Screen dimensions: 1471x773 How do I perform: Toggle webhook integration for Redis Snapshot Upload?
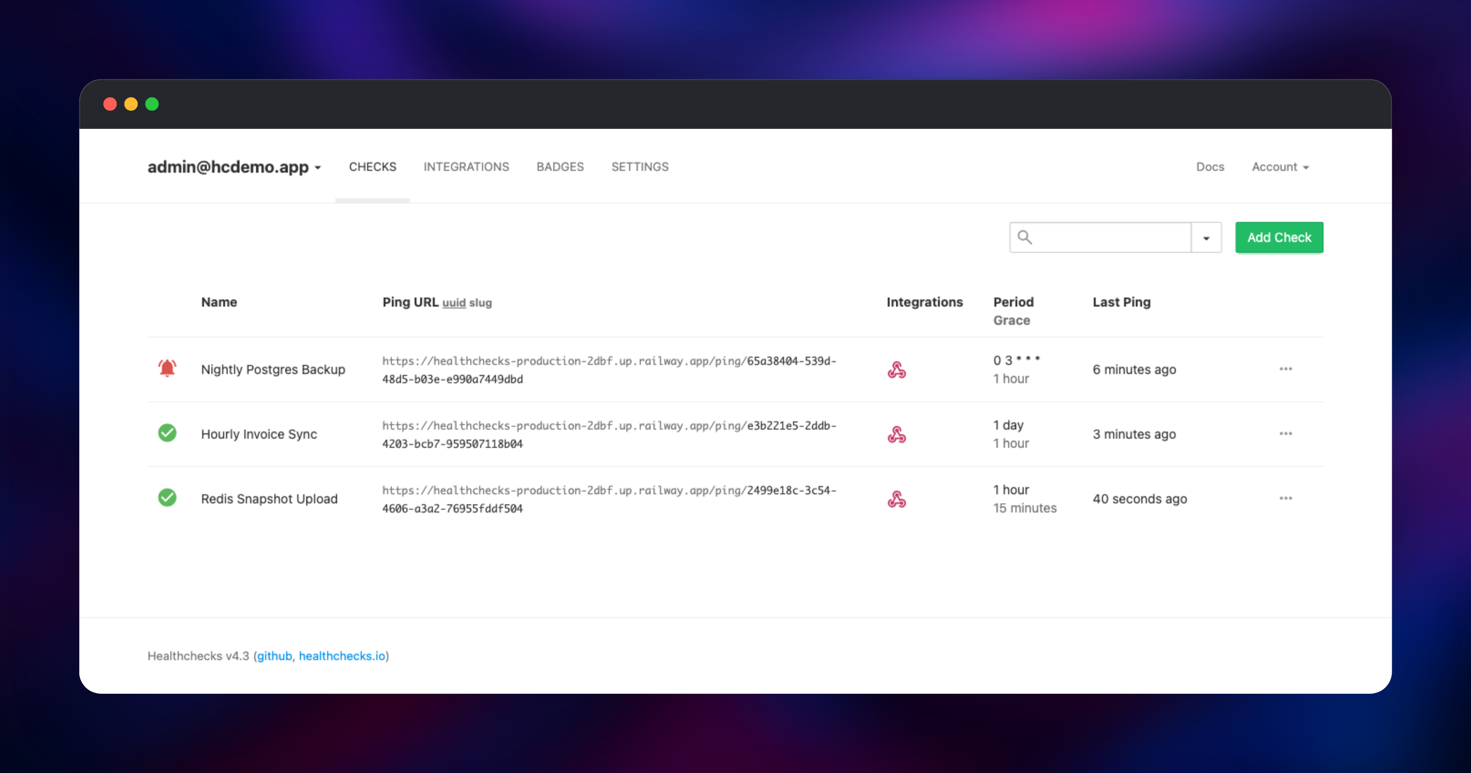[897, 499]
